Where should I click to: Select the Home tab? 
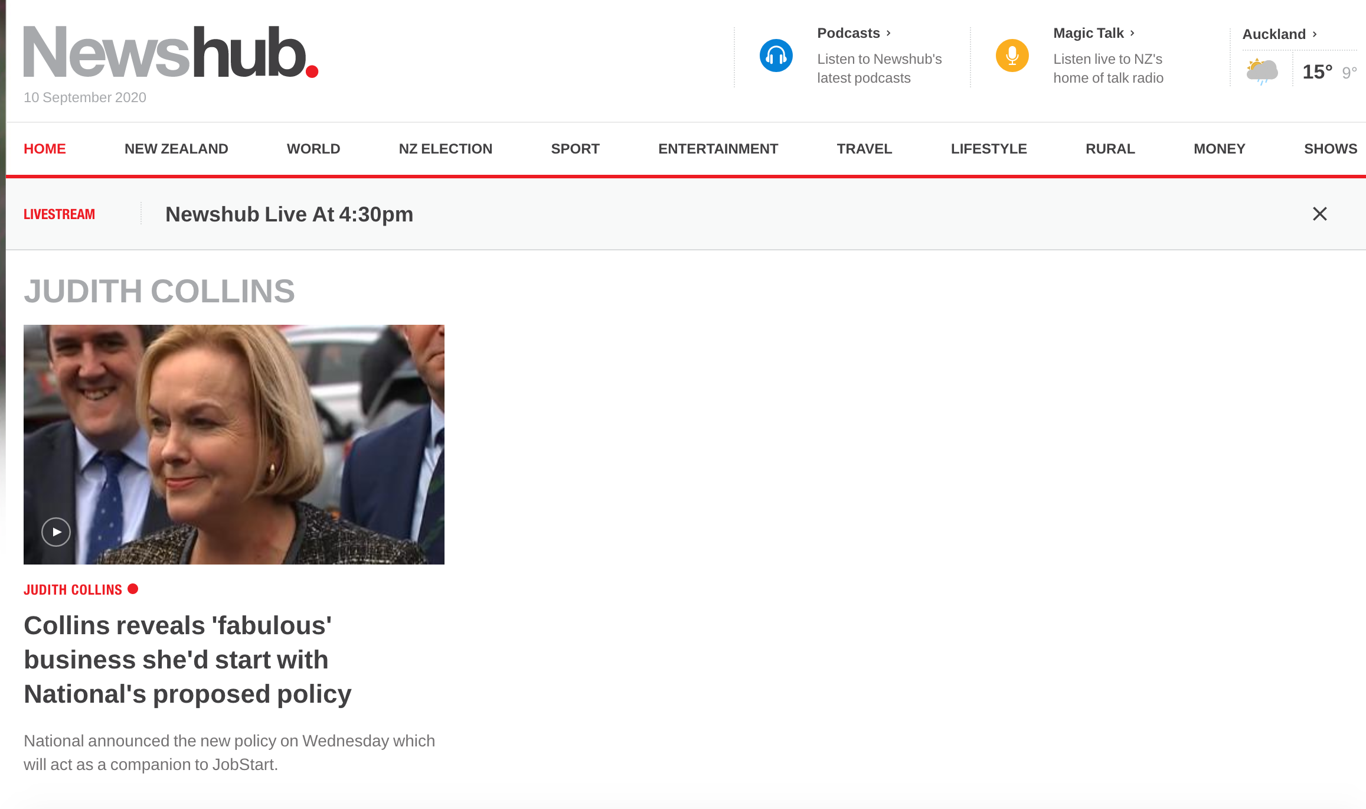(45, 149)
